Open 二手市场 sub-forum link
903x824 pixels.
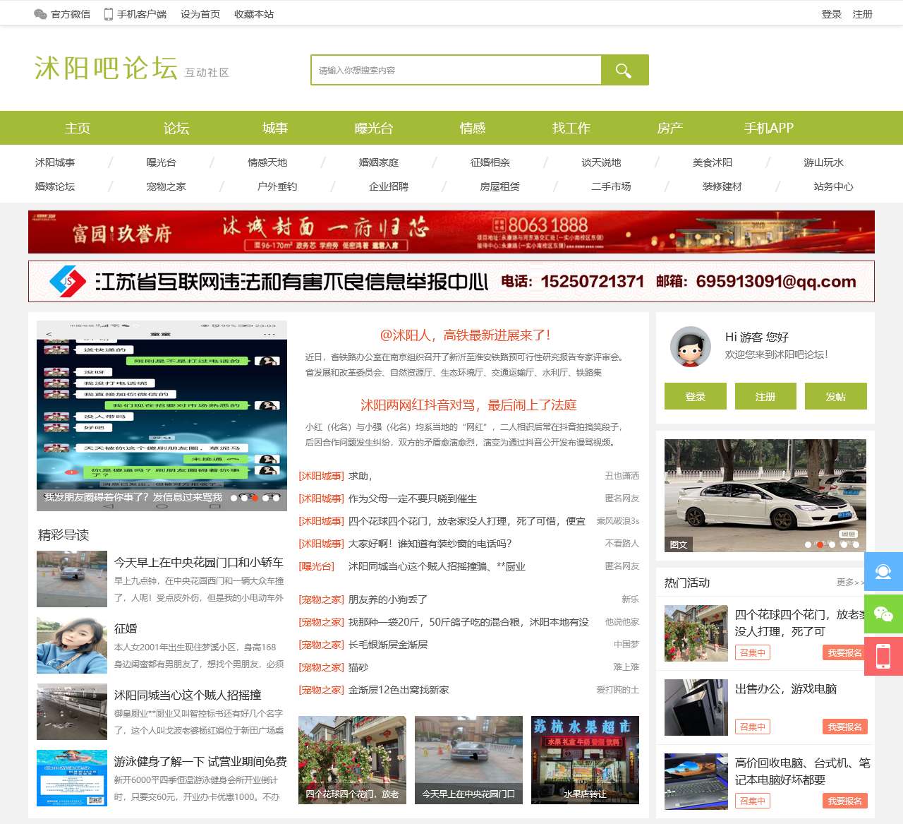(x=612, y=186)
